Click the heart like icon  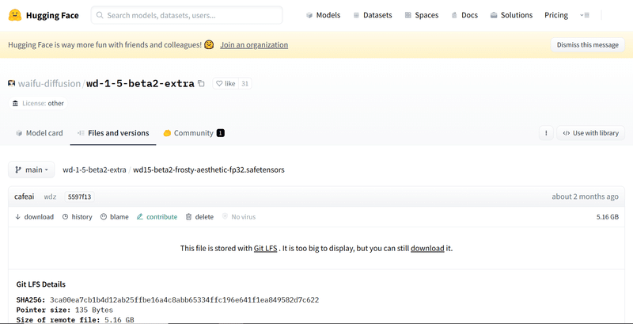(x=219, y=84)
